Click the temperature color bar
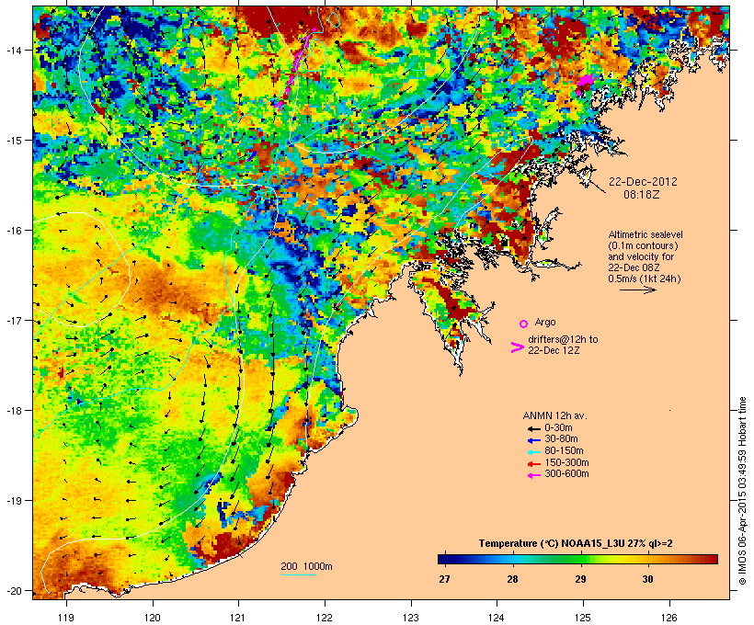 point(577,559)
